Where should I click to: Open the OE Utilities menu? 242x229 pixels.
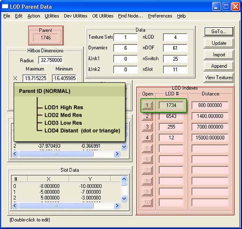click(103, 16)
